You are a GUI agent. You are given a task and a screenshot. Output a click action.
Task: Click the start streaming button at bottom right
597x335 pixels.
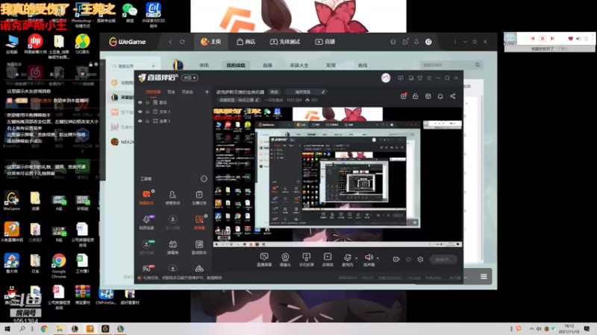(x=443, y=259)
